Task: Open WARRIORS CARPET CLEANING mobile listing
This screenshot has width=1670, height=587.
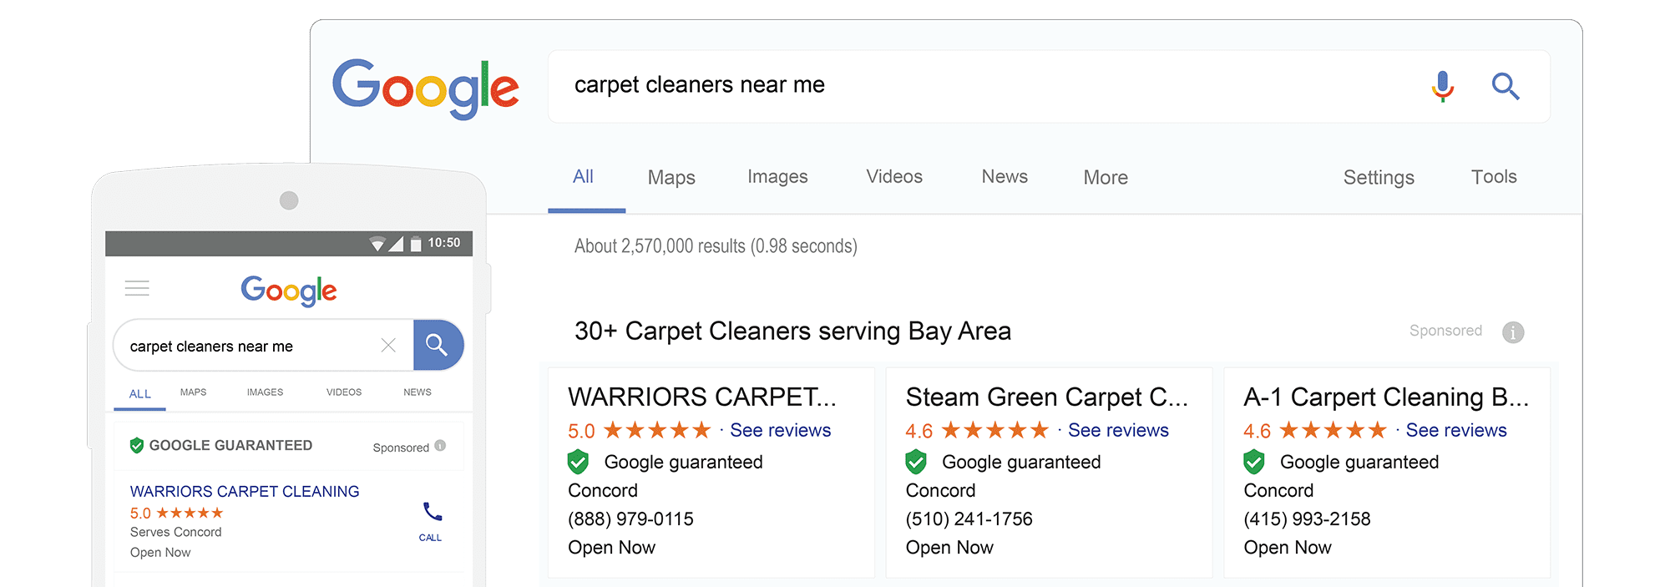Action: (x=245, y=492)
